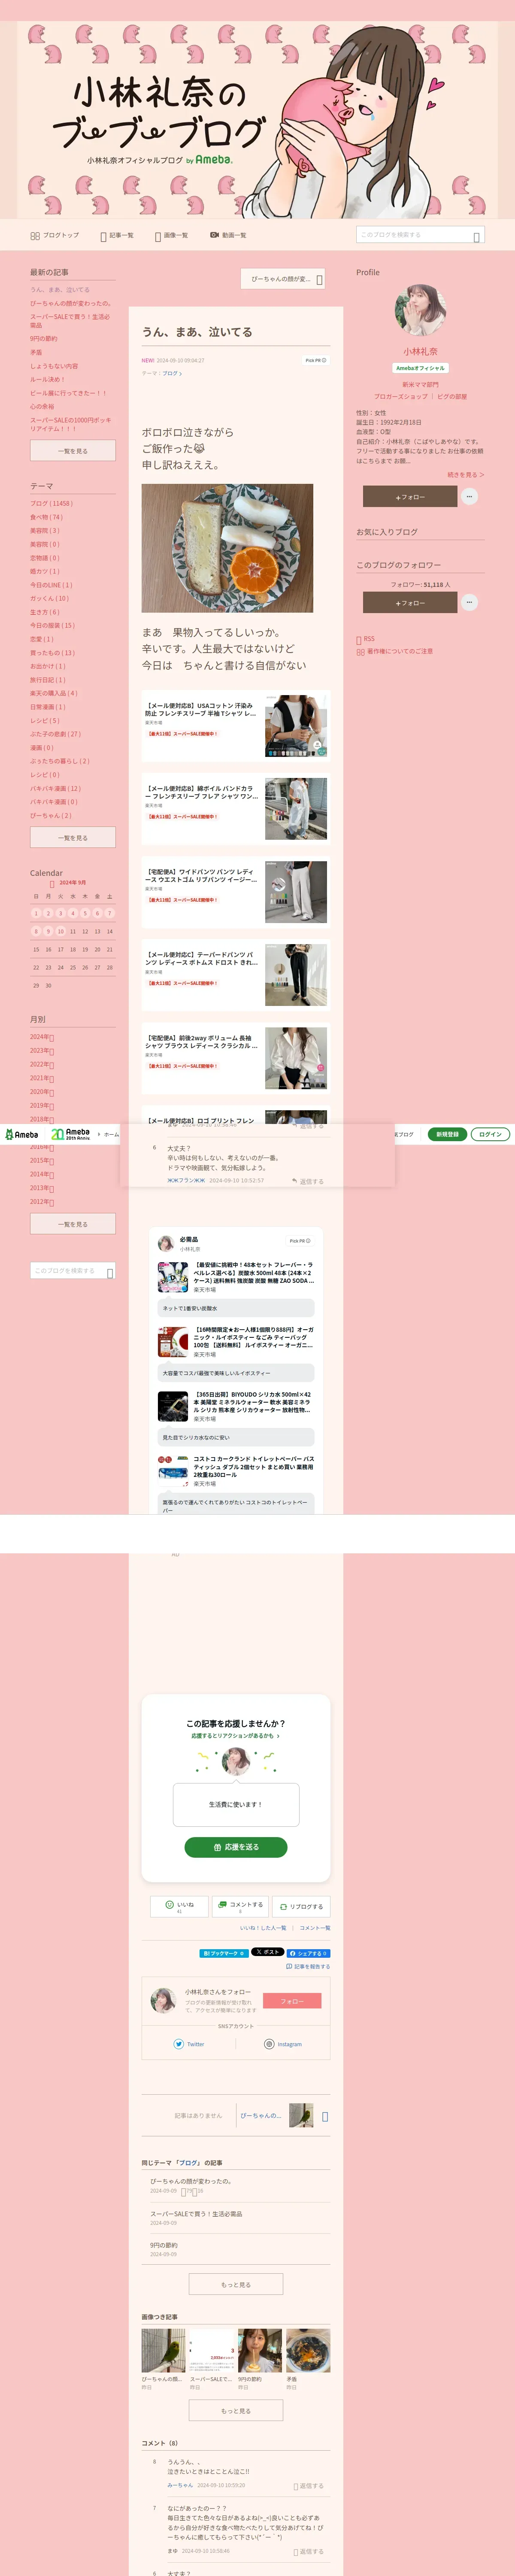This screenshot has width=515, height=2576.
Task: Click もっと見る under image articles
Action: click(236, 2411)
